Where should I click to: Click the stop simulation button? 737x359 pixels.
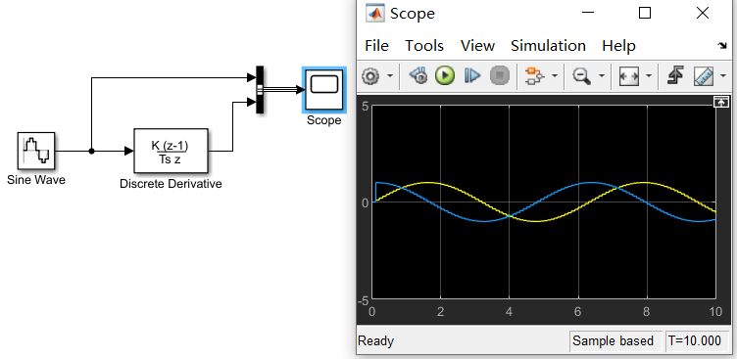(x=500, y=75)
